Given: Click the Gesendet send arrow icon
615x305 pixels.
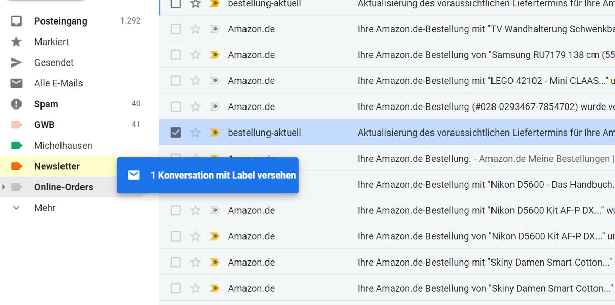Looking at the screenshot, I should click(x=16, y=62).
